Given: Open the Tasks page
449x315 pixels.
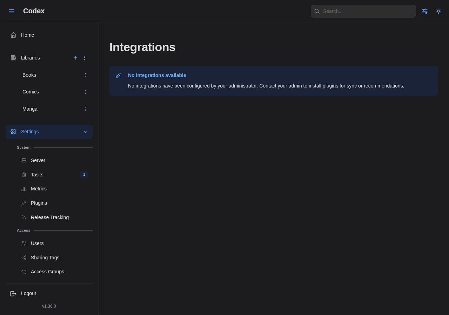Looking at the screenshot, I should 55,175.
